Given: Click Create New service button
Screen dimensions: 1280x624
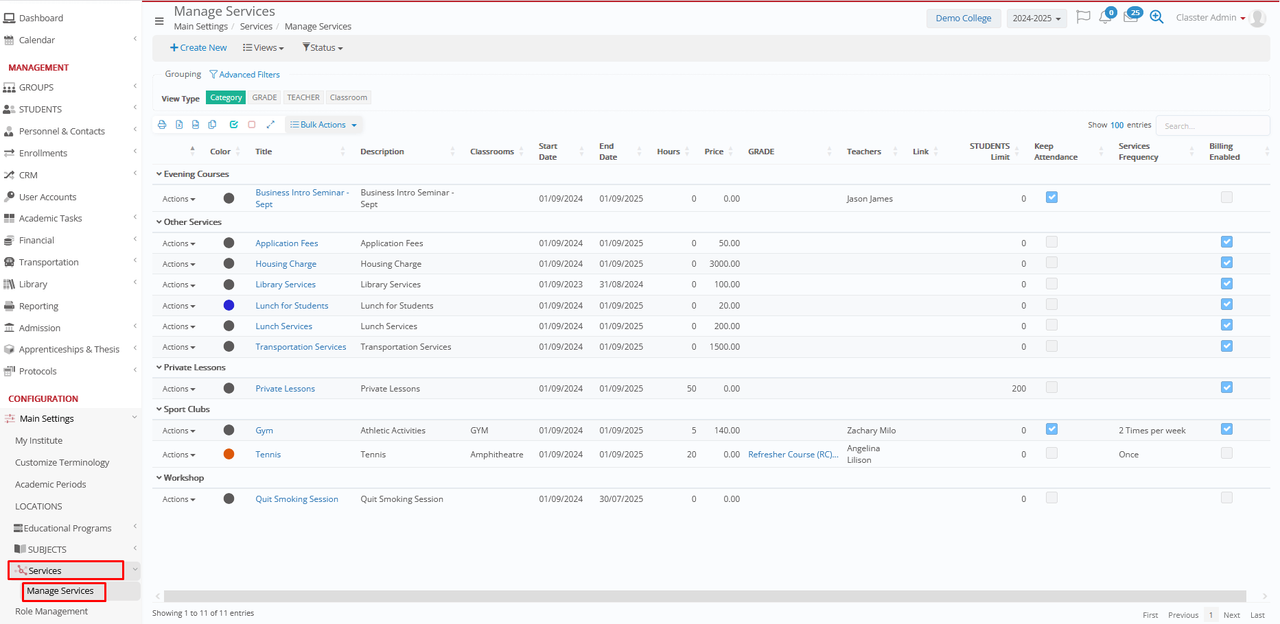Looking at the screenshot, I should (x=198, y=48).
